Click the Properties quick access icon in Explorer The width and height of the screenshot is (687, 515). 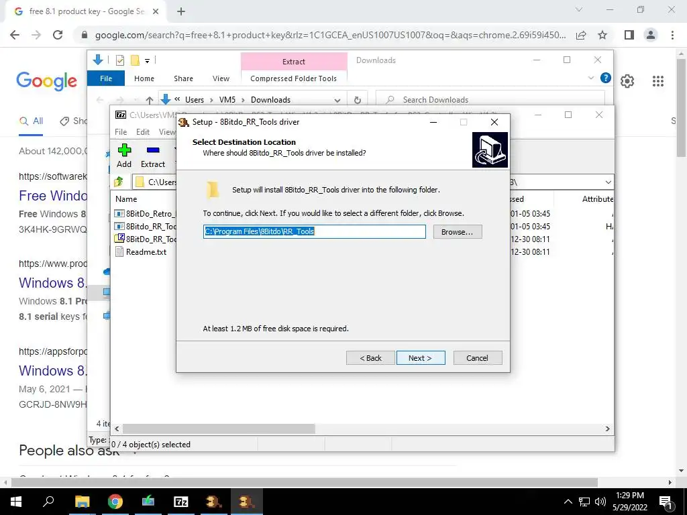click(119, 60)
